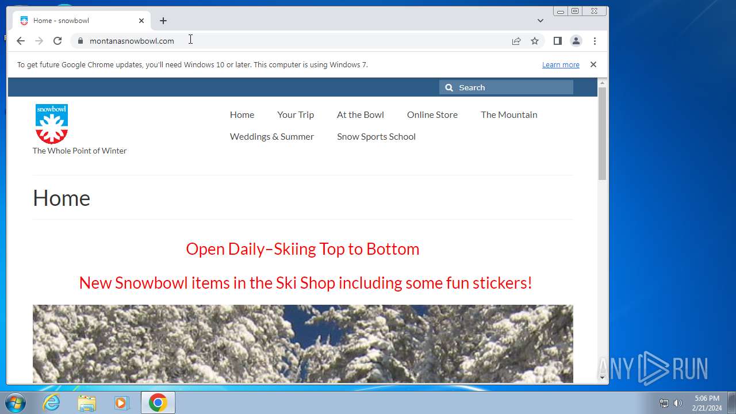Viewport: 736px width, 414px height.
Task: Click the Snowbowl logo
Action: 52,124
